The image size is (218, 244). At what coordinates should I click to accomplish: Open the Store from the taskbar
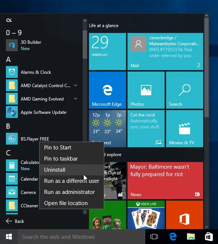[209, 237]
